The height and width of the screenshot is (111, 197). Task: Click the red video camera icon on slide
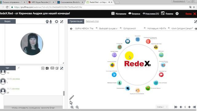[x=161, y=75]
